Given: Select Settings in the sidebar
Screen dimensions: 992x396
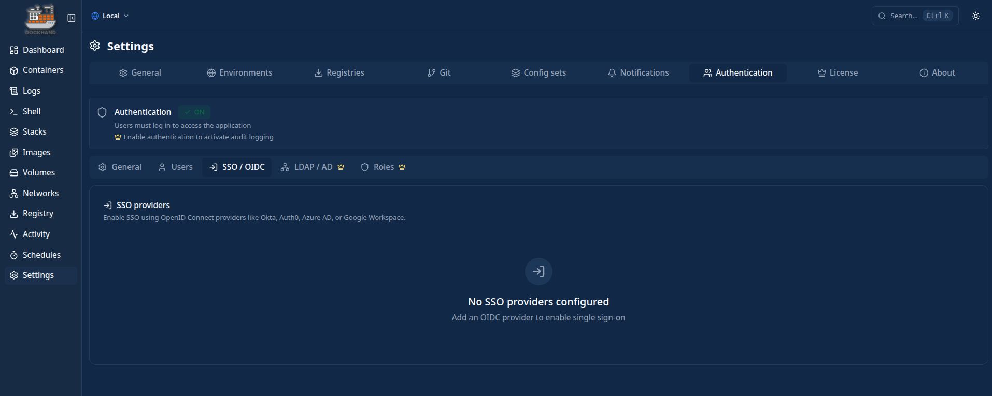Looking at the screenshot, I should coord(41,275).
